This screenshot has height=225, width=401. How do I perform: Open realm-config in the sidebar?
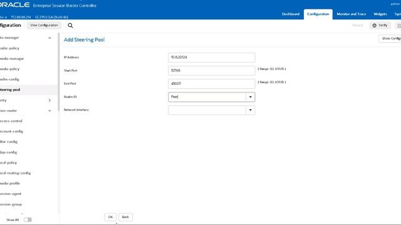[9, 79]
